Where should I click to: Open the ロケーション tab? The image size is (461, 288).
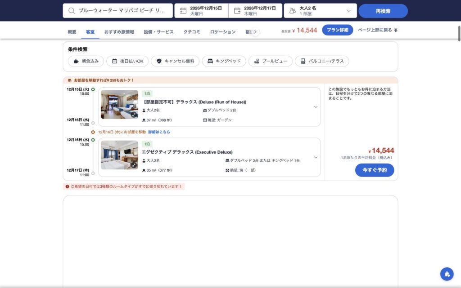click(x=223, y=31)
